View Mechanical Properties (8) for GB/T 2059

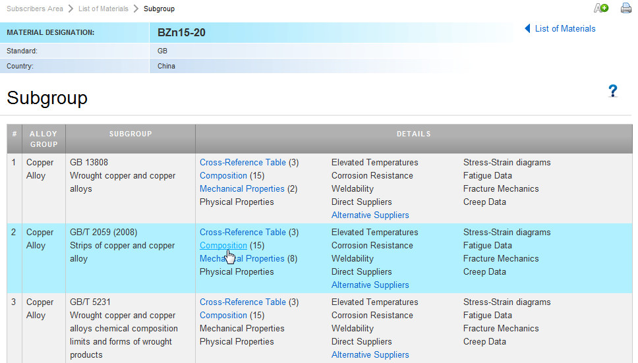click(242, 258)
